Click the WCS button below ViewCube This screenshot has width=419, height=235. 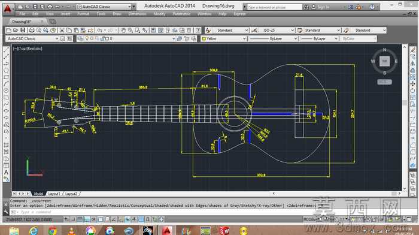[384, 82]
